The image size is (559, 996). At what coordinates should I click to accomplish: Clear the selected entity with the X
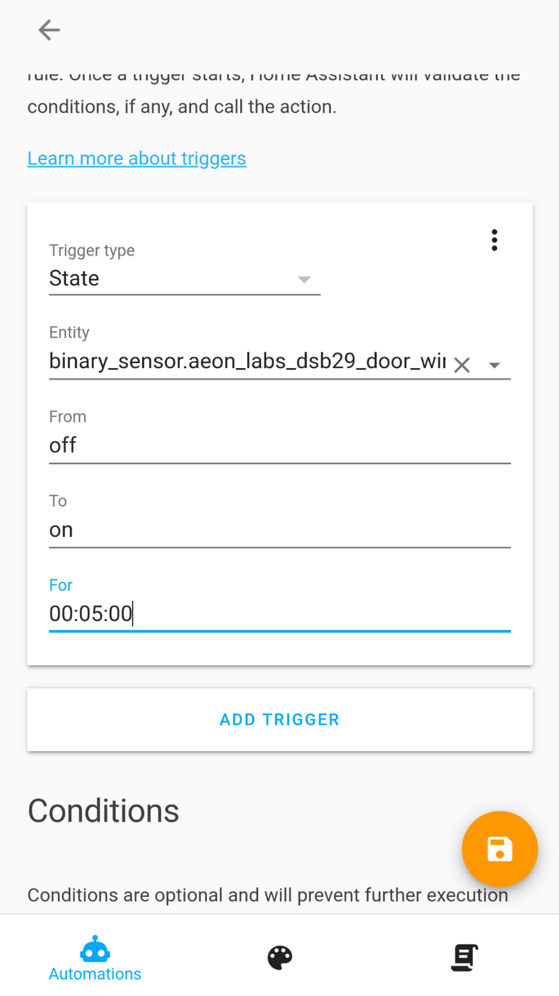coord(462,365)
